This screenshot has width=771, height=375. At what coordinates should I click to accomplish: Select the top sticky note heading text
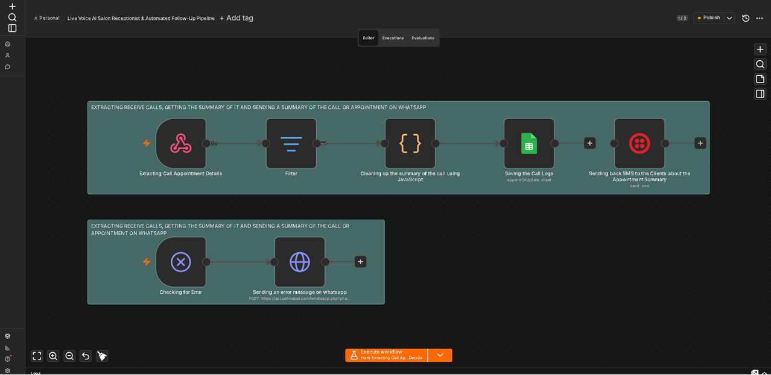[x=258, y=107]
